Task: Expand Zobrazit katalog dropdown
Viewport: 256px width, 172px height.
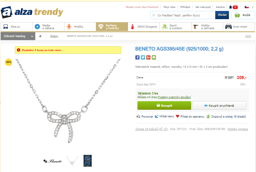Action: [x=18, y=36]
